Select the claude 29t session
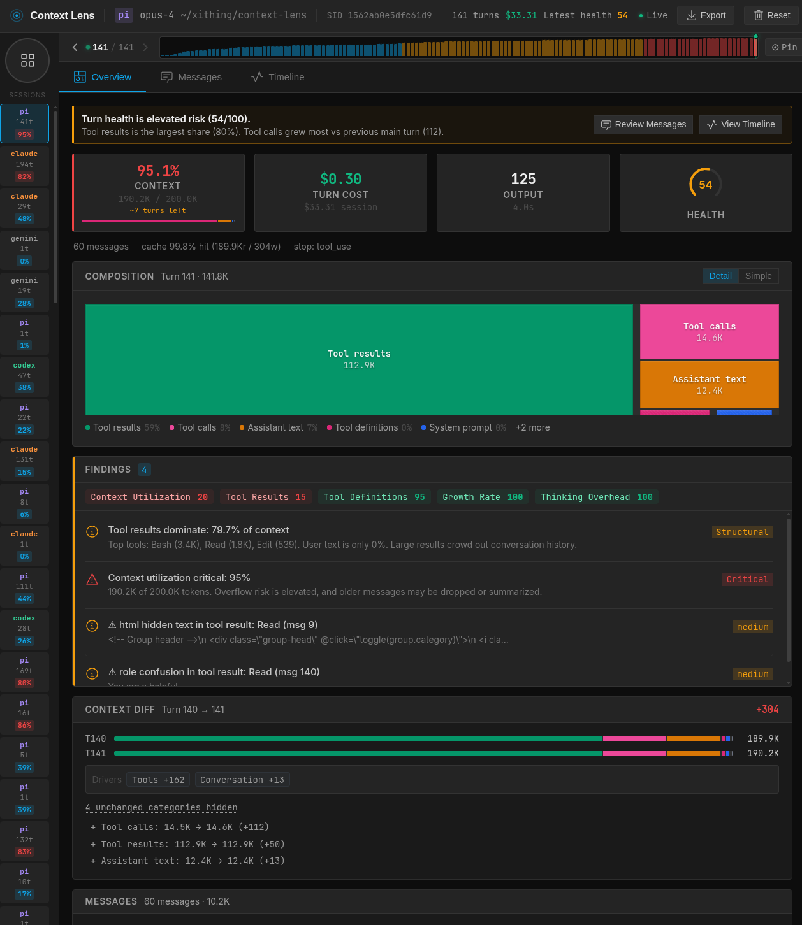The width and height of the screenshot is (802, 925). point(24,208)
